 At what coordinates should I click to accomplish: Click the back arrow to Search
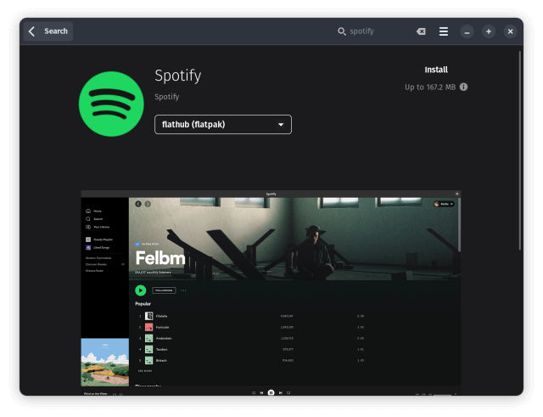48,31
